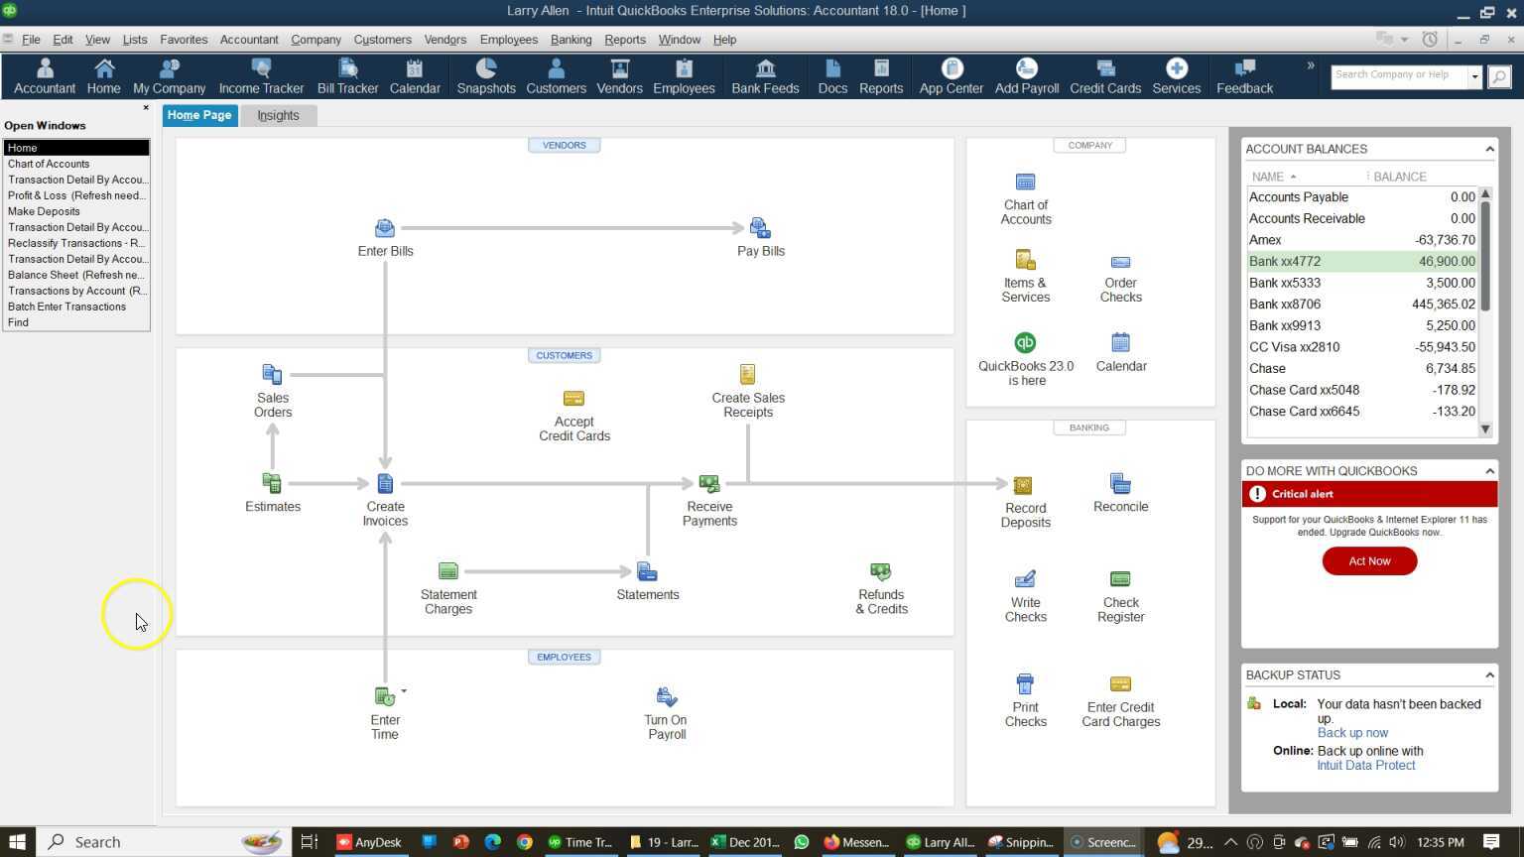This screenshot has height=857, width=1524.
Task: Open Bank Feeds from the icon bar
Action: (765, 76)
